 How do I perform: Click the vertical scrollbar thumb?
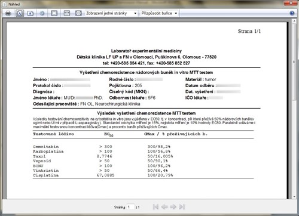(x=294, y=62)
